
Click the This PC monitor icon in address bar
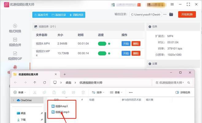coord(55,82)
